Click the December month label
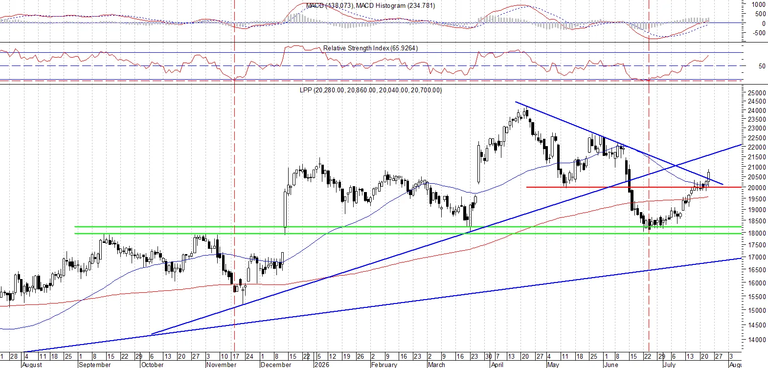768x368 pixels. click(x=276, y=365)
